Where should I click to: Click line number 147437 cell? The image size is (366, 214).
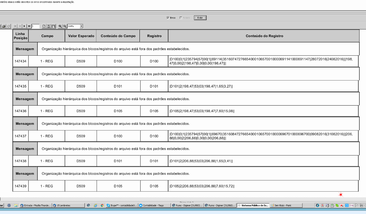[x=21, y=136]
